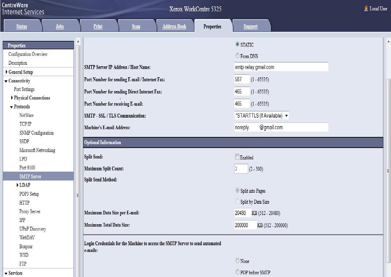
Task: Expand the General Setup section
Action: 7,72
